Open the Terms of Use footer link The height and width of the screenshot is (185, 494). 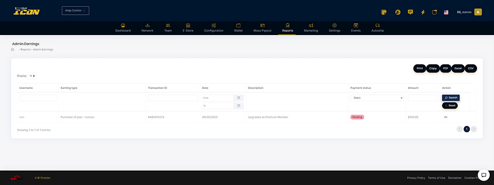pos(437,178)
